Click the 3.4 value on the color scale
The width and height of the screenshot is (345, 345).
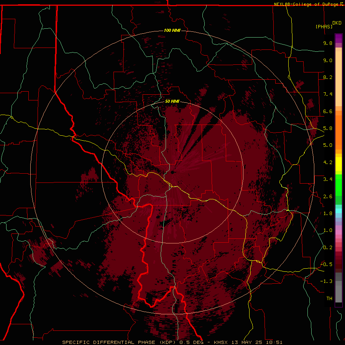pyautogui.click(x=328, y=179)
